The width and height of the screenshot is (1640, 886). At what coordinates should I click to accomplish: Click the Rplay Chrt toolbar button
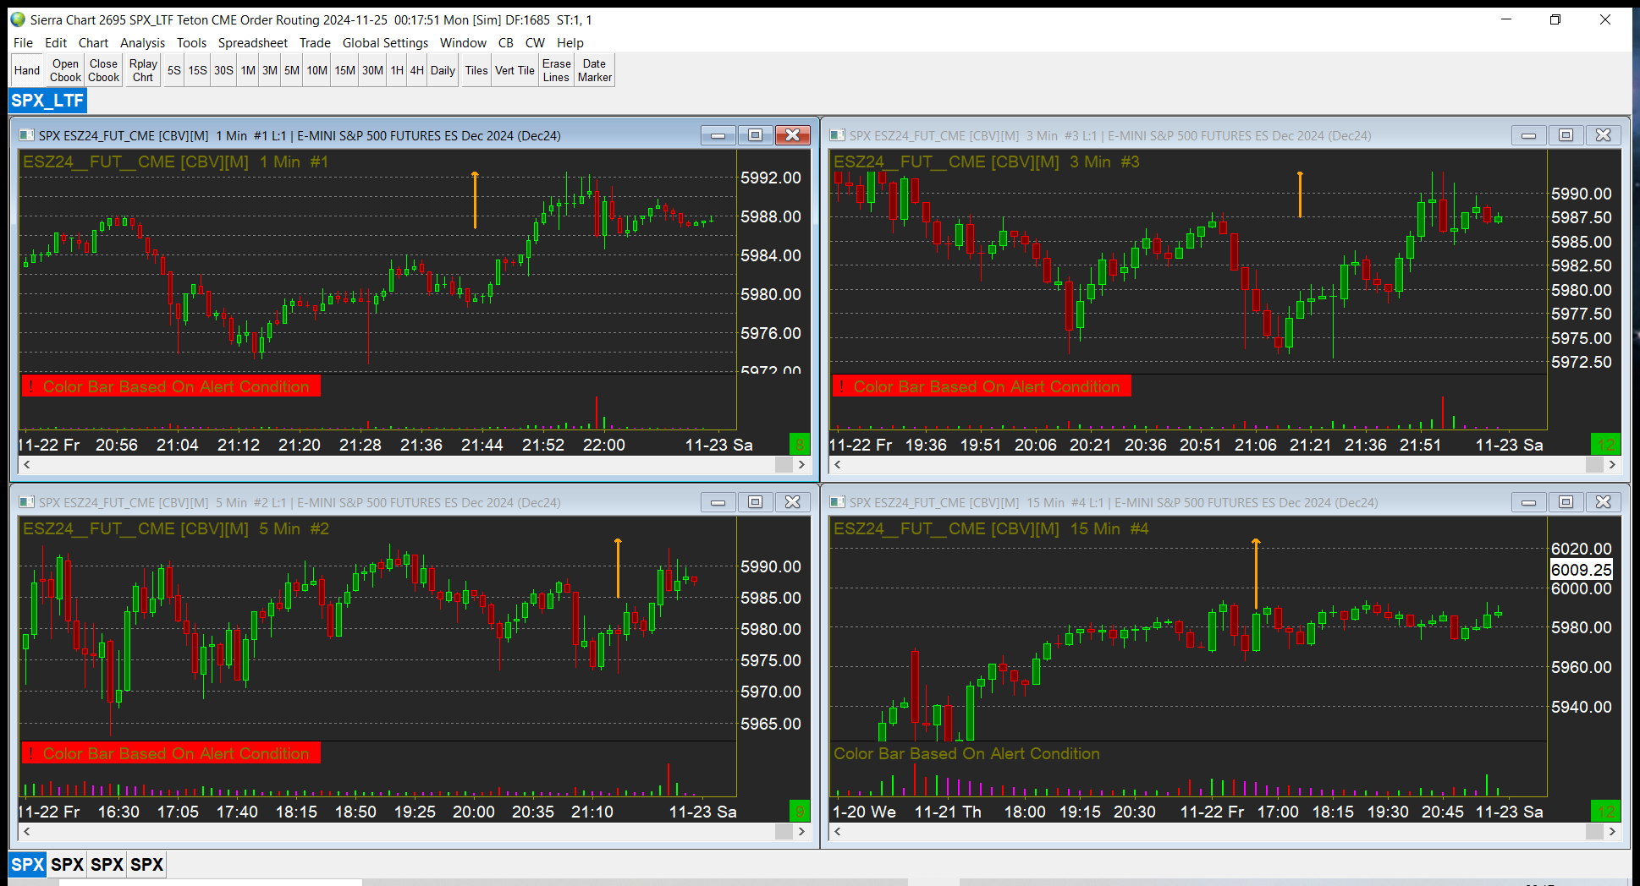pos(143,70)
